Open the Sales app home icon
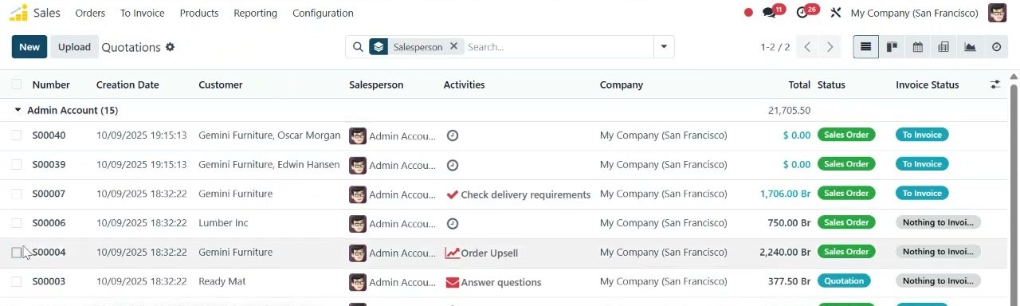The height and width of the screenshot is (306, 1020). [18, 13]
